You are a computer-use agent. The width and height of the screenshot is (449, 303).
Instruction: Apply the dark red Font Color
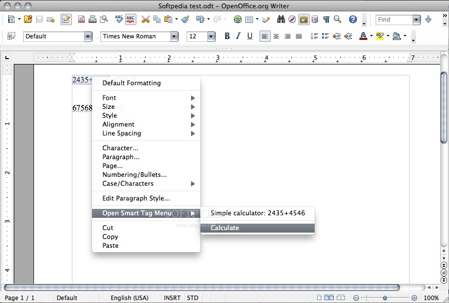coord(363,36)
